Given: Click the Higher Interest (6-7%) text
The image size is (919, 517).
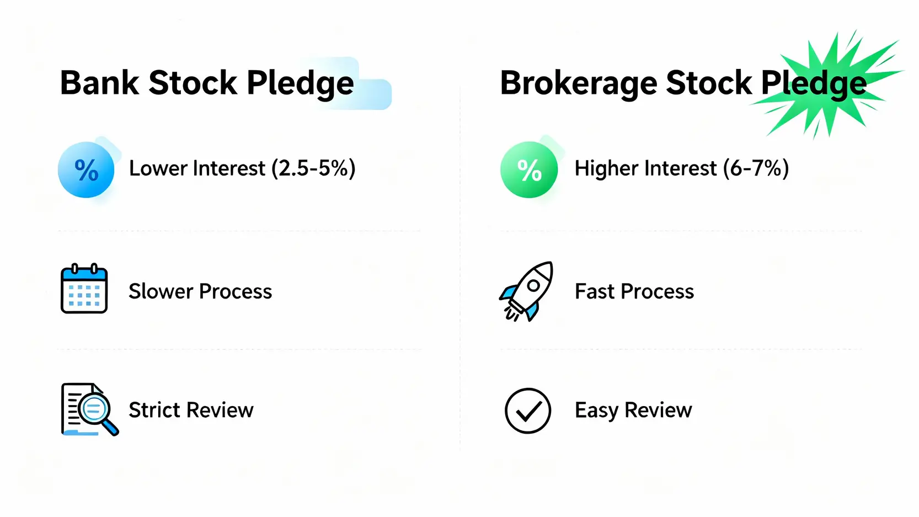Looking at the screenshot, I should (682, 168).
